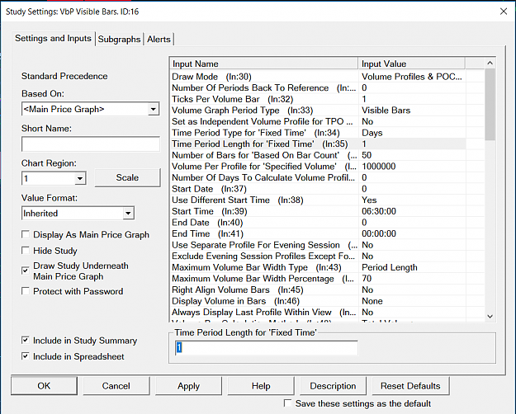Click the 00:00:00 End Time value
This screenshot has width=516, height=414.
point(379,233)
